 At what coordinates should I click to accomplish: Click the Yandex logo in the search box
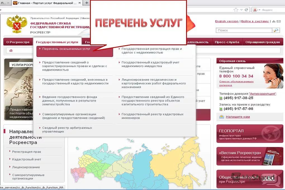coord(255,10)
